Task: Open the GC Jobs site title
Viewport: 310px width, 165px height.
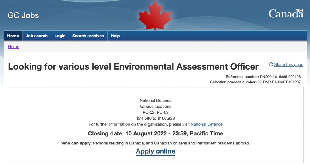Action: (x=23, y=15)
